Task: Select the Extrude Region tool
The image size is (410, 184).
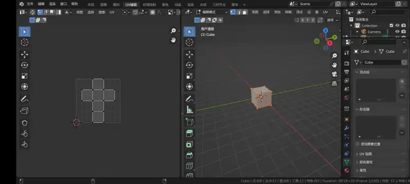Action: tap(189, 134)
